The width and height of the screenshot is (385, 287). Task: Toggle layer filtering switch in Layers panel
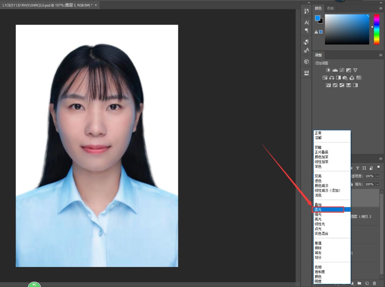pos(378,168)
